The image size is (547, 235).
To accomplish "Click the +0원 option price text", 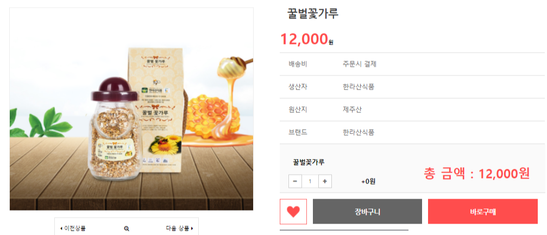I will pyautogui.click(x=368, y=182).
